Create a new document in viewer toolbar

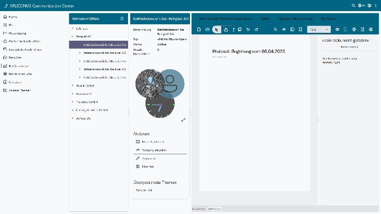(x=199, y=30)
